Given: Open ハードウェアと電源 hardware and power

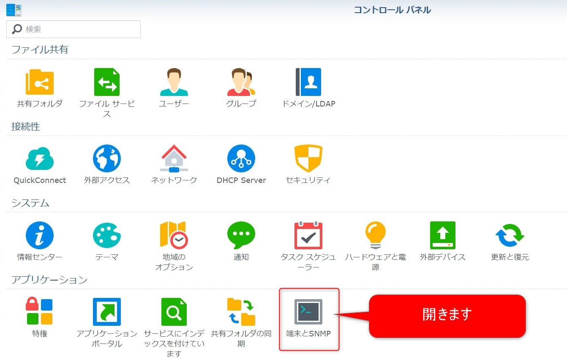Looking at the screenshot, I should (375, 235).
